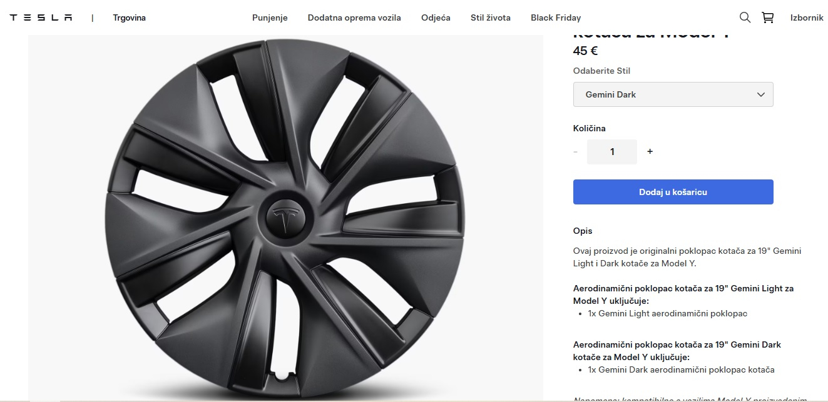Expand the Gemini Dark style dropdown
The width and height of the screenshot is (828, 402).
click(x=673, y=94)
